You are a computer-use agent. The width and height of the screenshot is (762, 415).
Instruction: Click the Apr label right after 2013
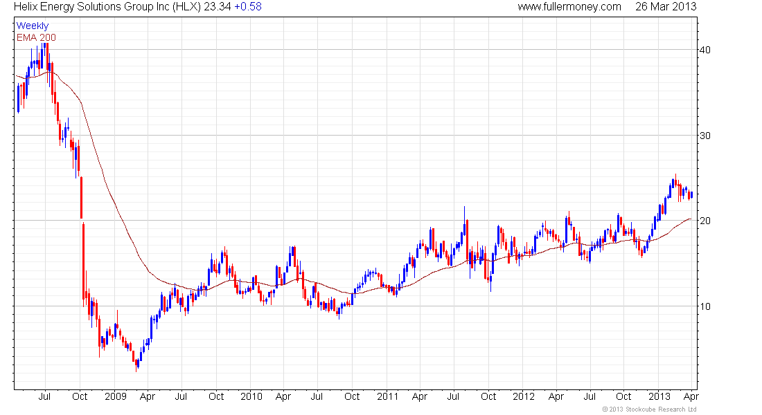tap(691, 396)
